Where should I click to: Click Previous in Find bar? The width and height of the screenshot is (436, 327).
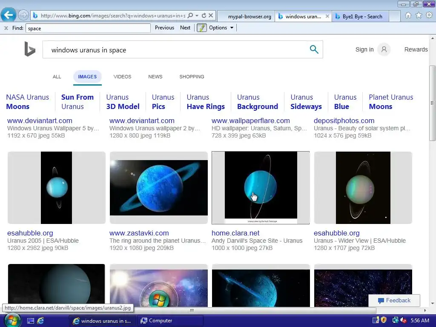tap(164, 28)
